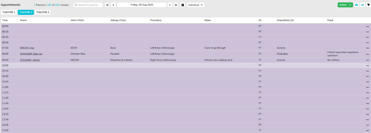
Task: Open the black funnel filter icon
Action: (x=368, y=5)
